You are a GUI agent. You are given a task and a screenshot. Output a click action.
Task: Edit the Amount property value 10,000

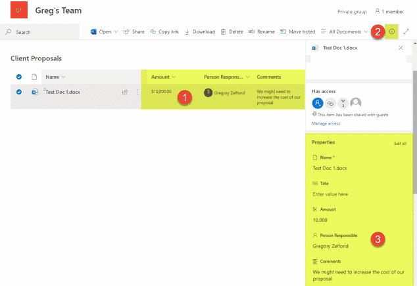[x=320, y=220]
